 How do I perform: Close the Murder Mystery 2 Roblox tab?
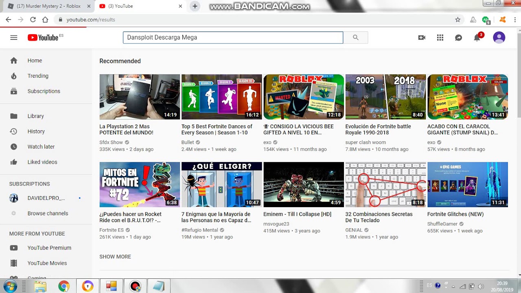pos(89,6)
